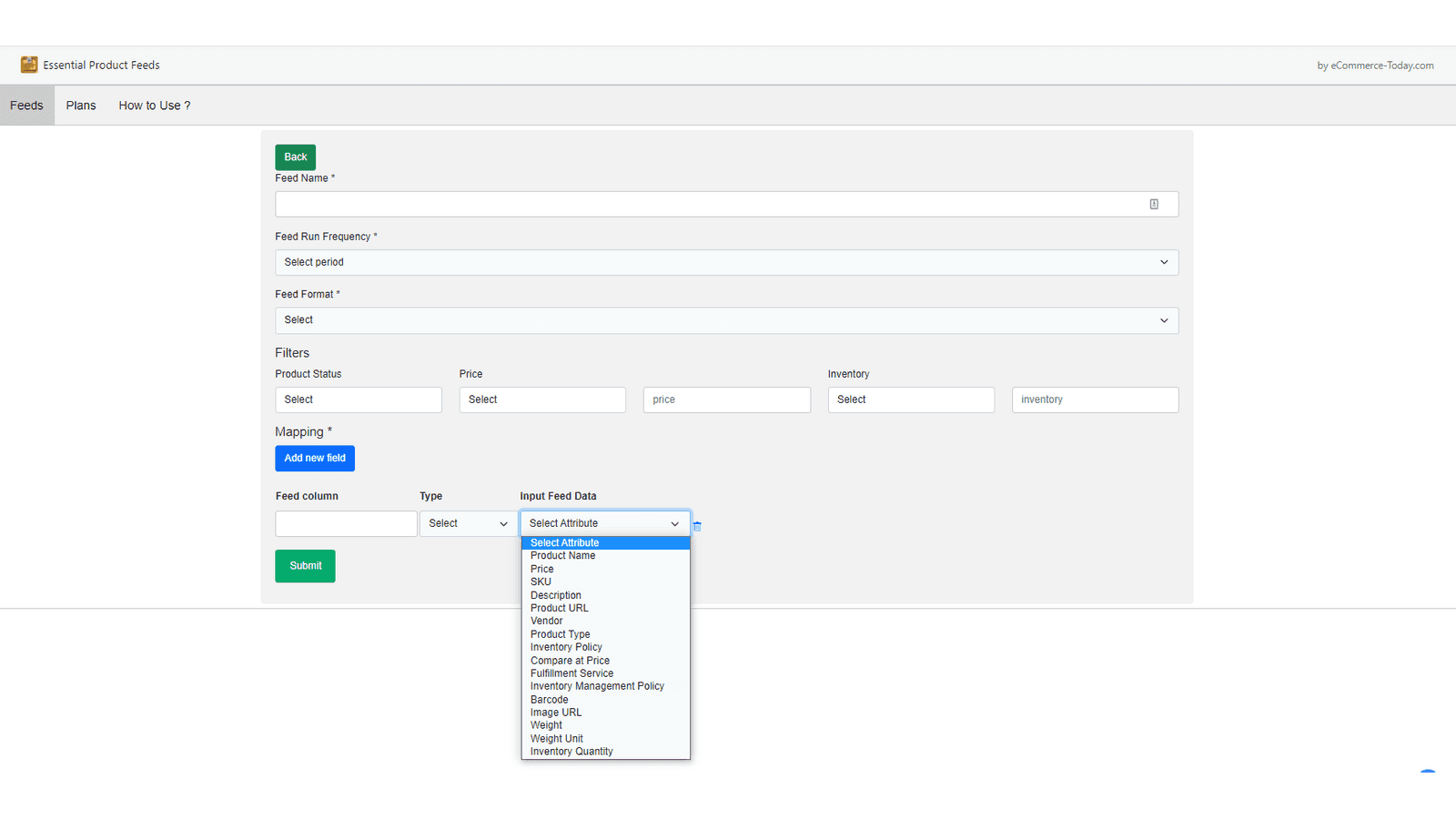Click the icon inside the Feed Name input
1456x819 pixels.
click(x=1154, y=204)
